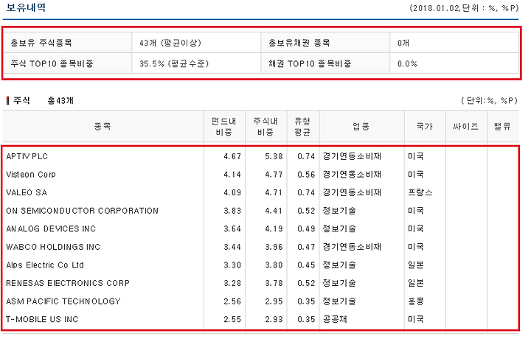Click the 싸이즈 column header

(465, 127)
